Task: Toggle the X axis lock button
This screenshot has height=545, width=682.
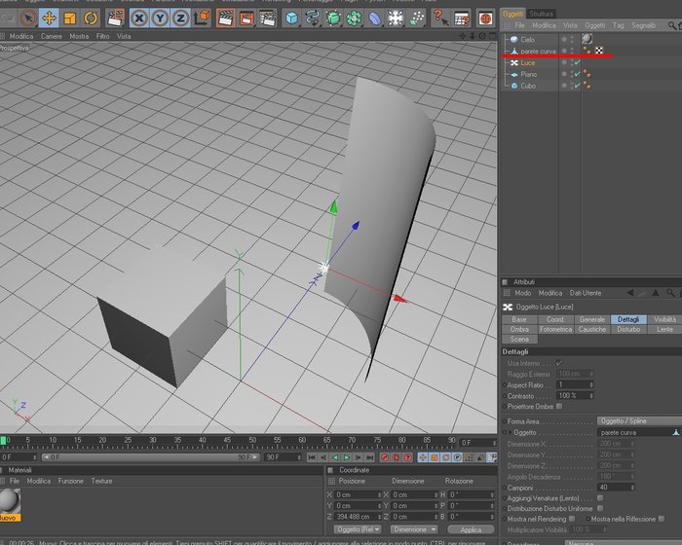Action: pyautogui.click(x=139, y=18)
